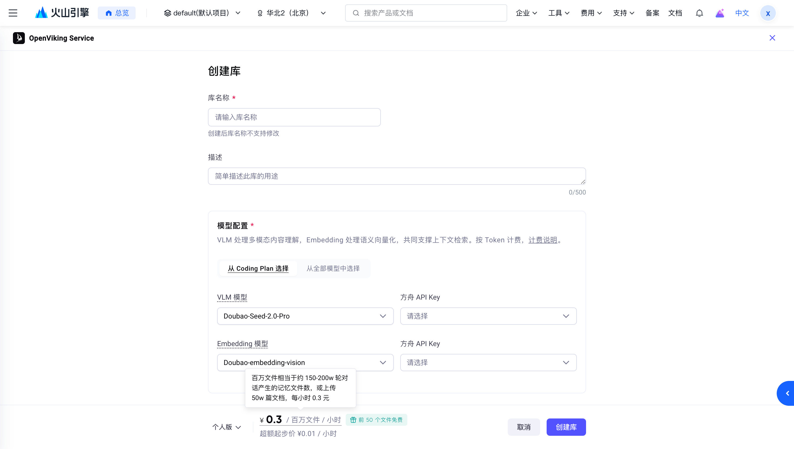Click the description textarea resize handle
This screenshot has height=449, width=794.
click(x=583, y=182)
